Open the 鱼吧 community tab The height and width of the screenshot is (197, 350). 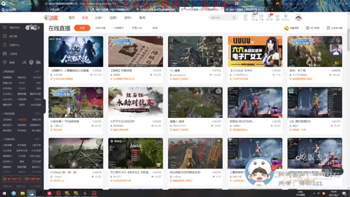tap(142, 18)
